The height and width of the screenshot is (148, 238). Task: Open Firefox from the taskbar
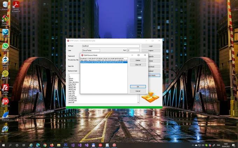pos(52,145)
